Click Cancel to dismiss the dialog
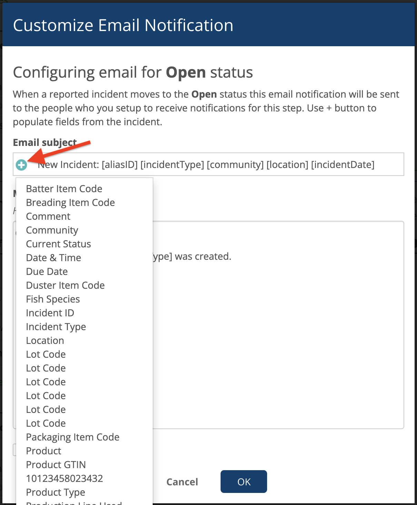 click(x=182, y=482)
